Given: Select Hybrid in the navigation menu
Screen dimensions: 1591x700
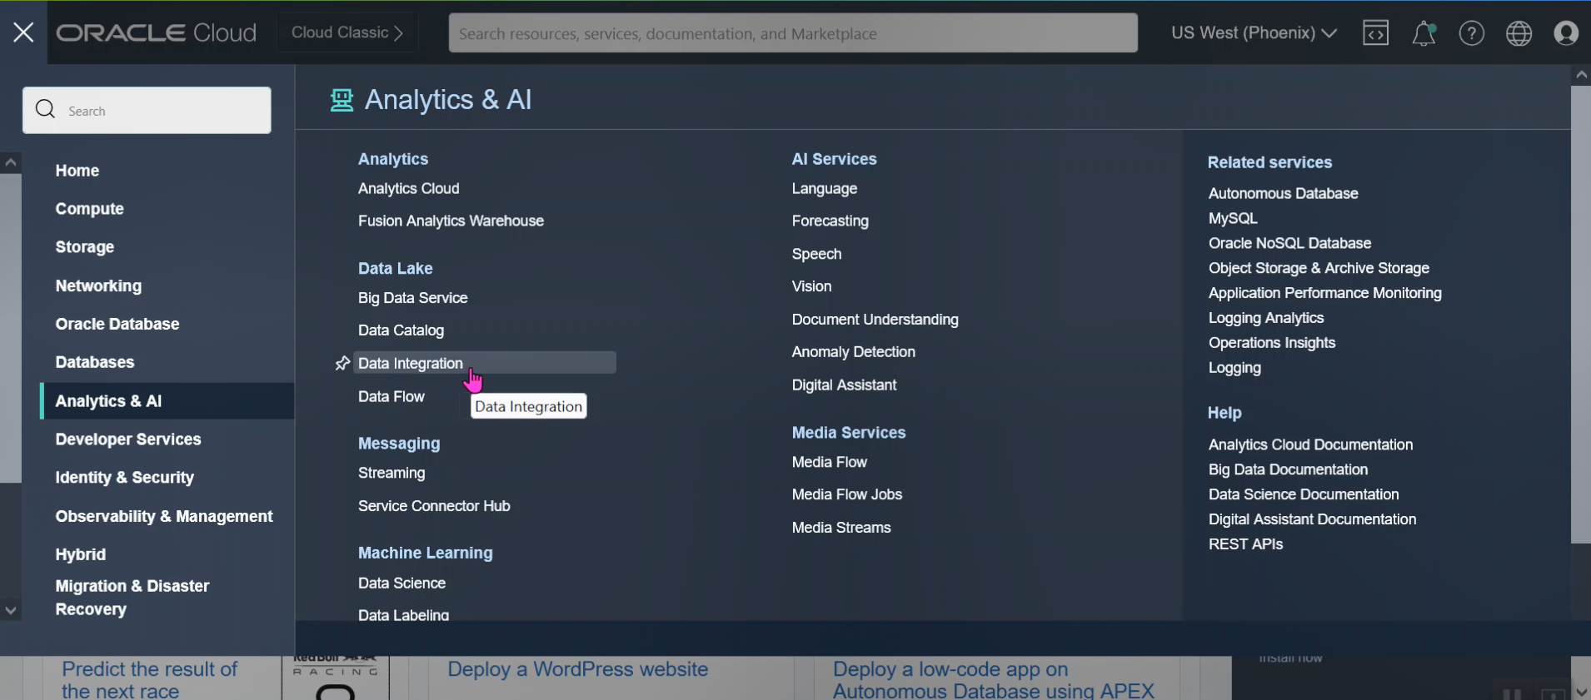Looking at the screenshot, I should [81, 555].
